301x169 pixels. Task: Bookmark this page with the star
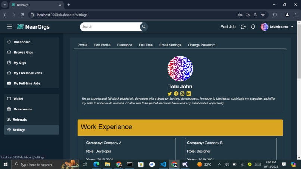(263, 15)
